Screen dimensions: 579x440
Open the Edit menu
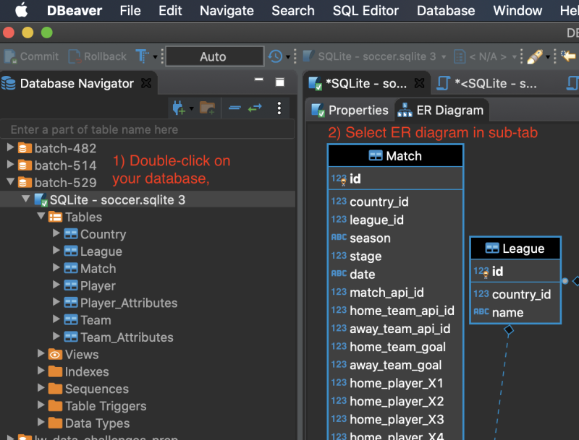(170, 11)
